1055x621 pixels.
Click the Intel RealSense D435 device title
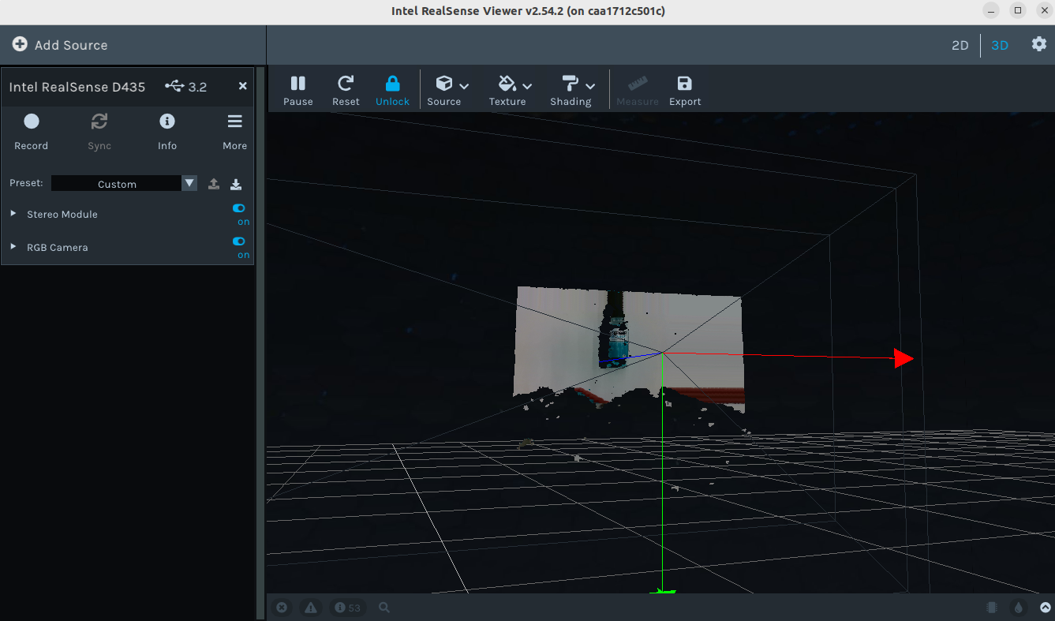77,87
